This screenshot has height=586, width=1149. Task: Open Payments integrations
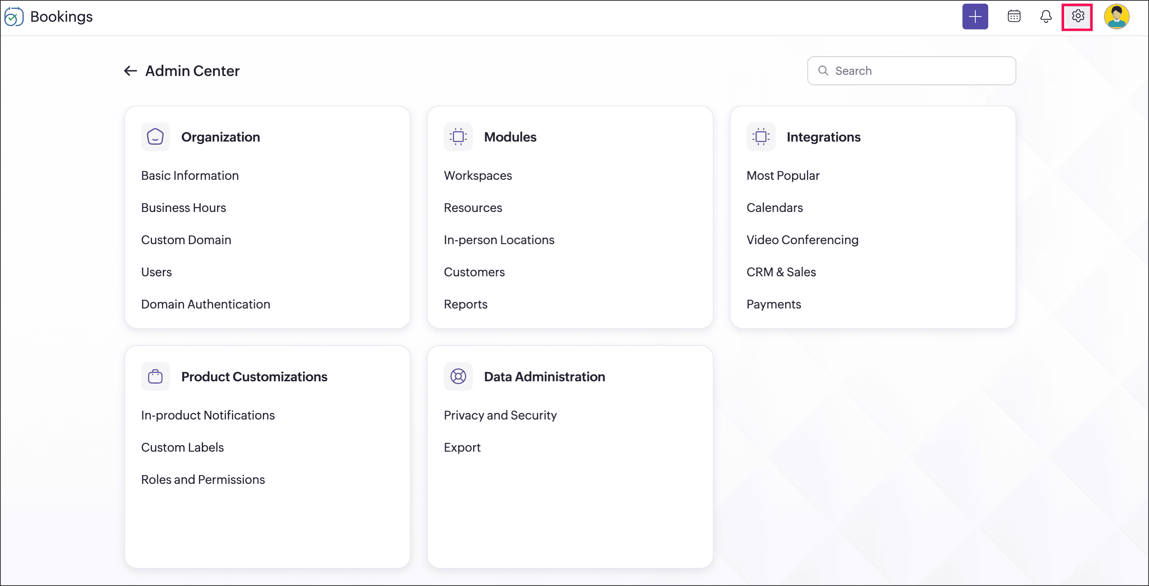click(774, 304)
